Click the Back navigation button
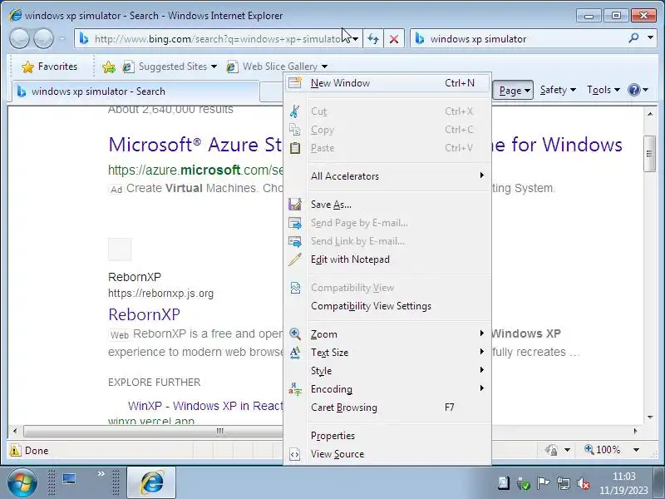Screen dimensions: 665x499 (19, 39)
